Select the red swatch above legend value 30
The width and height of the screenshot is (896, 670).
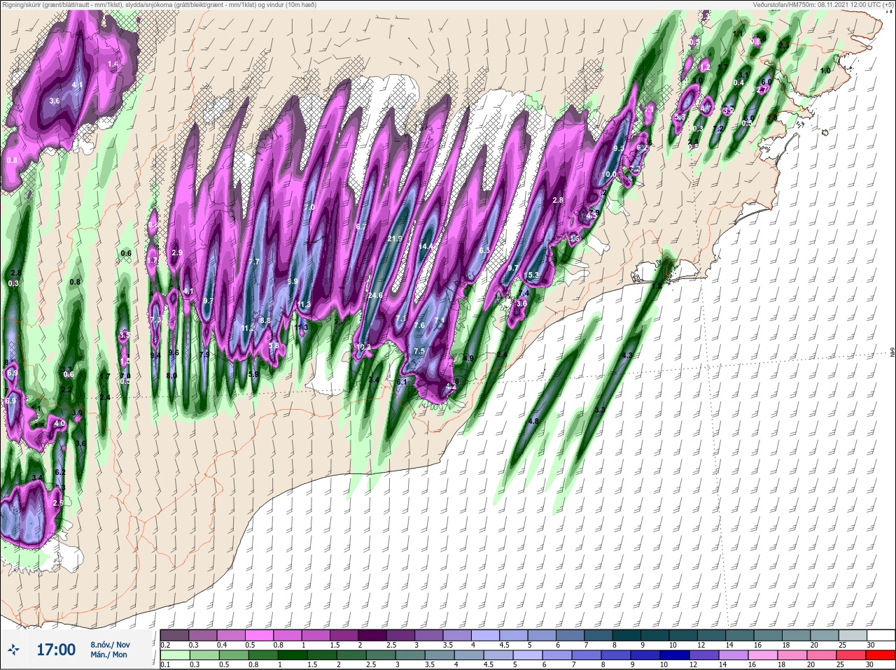pos(881,655)
